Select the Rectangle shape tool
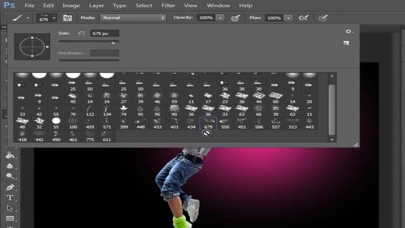405x228 pixels. tap(10, 218)
